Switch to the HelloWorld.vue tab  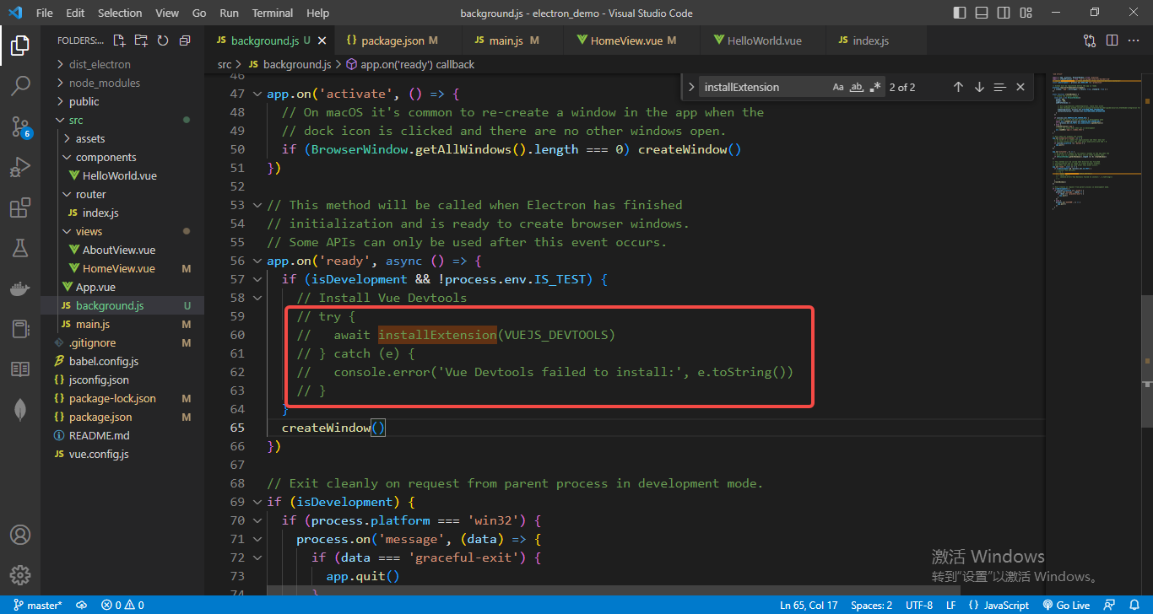pos(764,40)
